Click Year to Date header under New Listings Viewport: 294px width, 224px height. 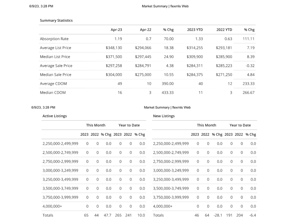(240, 125)
